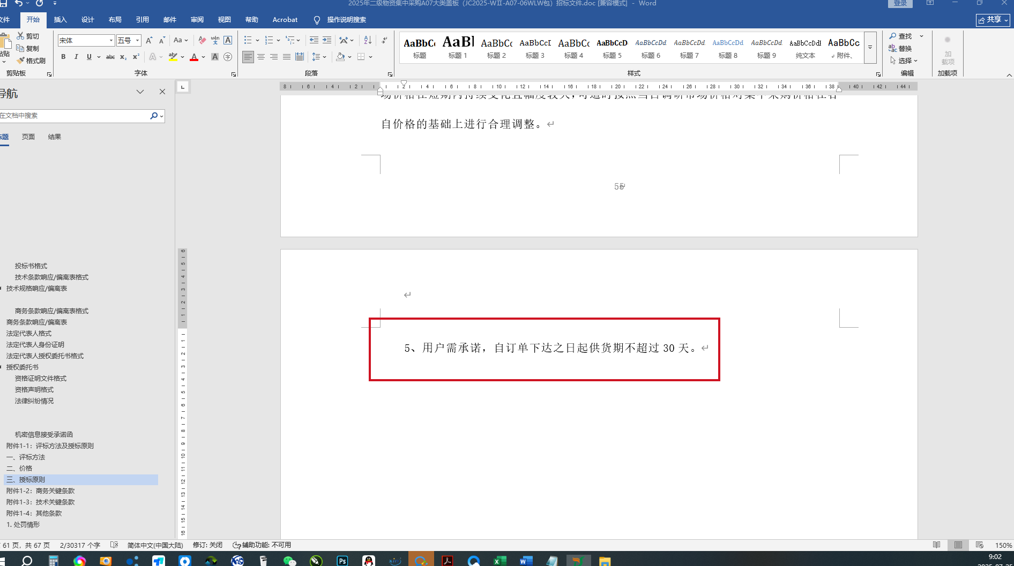1014x566 pixels.
Task: Apply character shading to text
Action: pyautogui.click(x=215, y=57)
